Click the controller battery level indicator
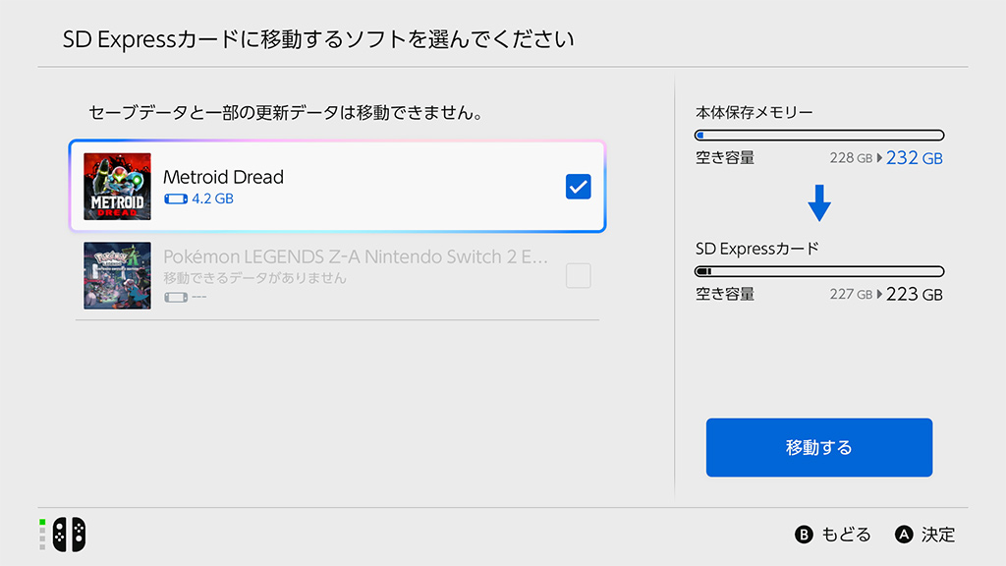Screen dimensions: 1006x566 pos(42,534)
